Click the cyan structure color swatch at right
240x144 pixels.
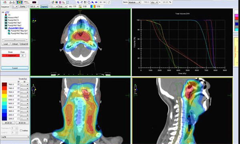coord(237,30)
